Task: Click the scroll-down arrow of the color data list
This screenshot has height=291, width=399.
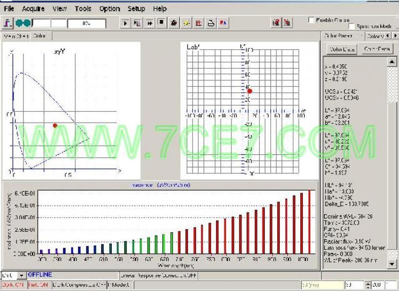Action: tap(392, 264)
